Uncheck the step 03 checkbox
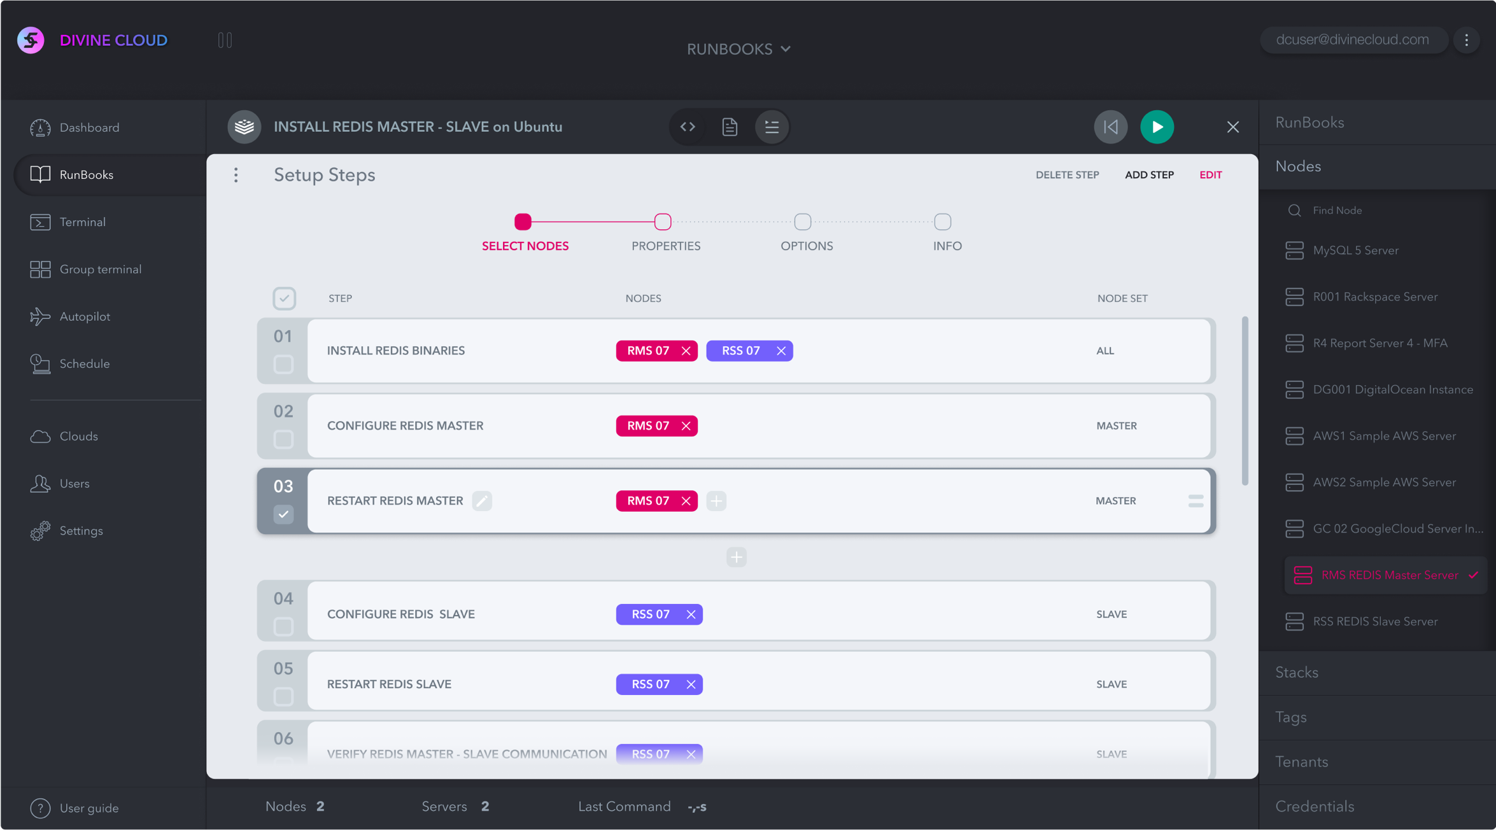The height and width of the screenshot is (830, 1496). pyautogui.click(x=283, y=514)
